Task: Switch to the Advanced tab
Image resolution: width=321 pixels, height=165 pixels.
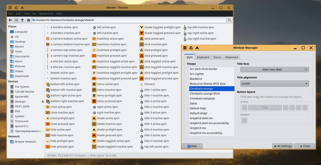Action: click(x=231, y=57)
